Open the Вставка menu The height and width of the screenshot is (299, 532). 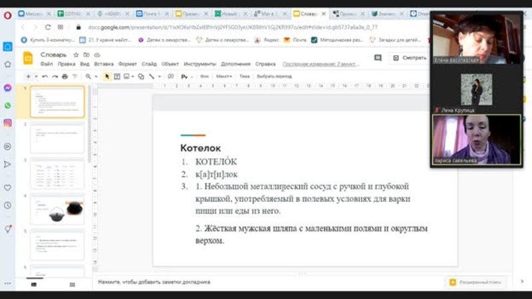point(104,64)
